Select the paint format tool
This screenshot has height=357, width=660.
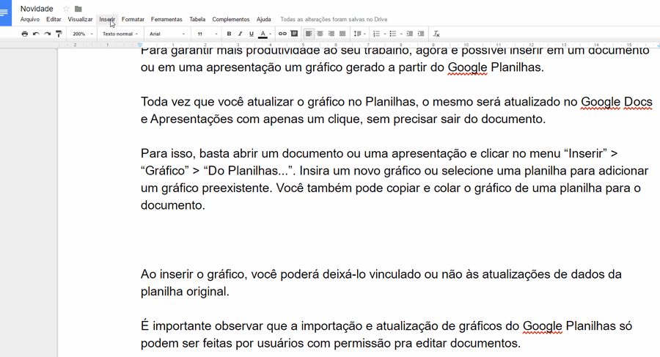tap(59, 34)
